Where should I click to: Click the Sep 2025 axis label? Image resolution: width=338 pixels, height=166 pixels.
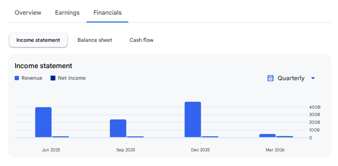(x=126, y=150)
